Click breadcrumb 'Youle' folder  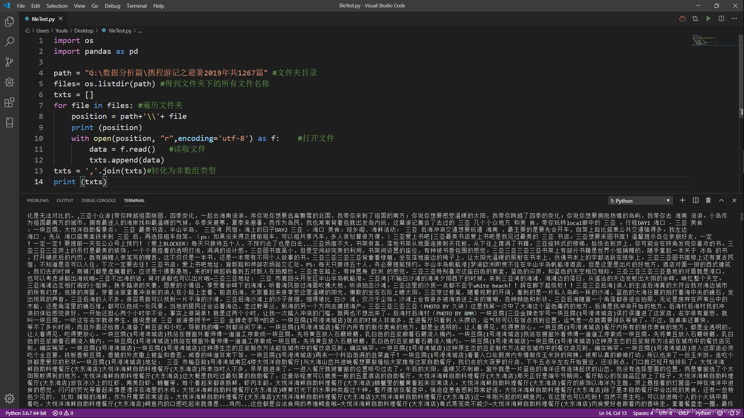(x=61, y=31)
